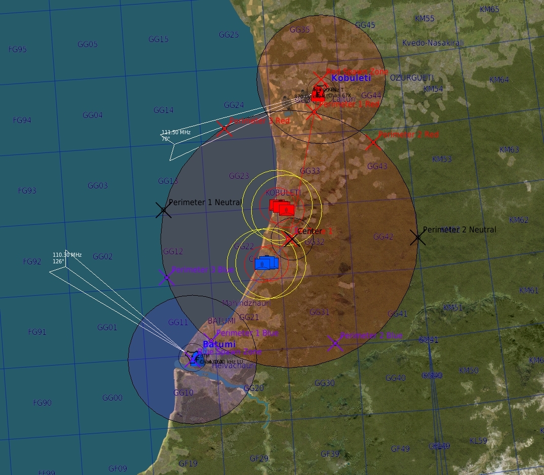
Task: Click the OZURGETI town label
Action: (412, 77)
